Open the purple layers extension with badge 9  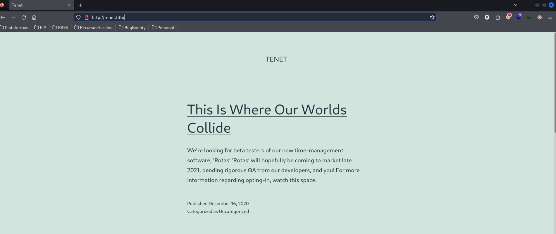pyautogui.click(x=519, y=17)
